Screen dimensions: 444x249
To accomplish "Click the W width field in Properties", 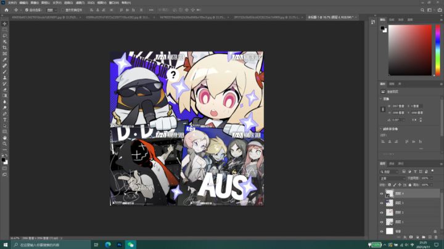I will (x=399, y=106).
